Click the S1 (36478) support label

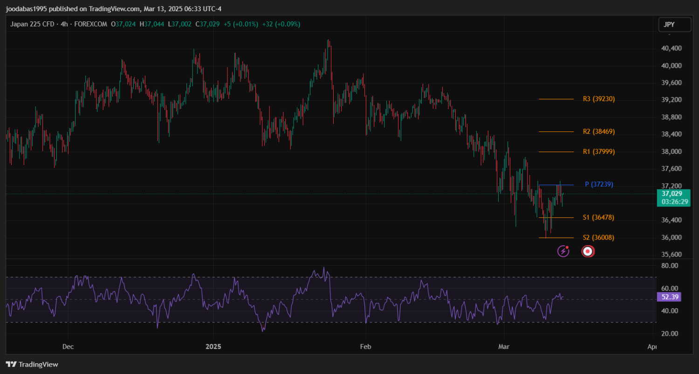[x=598, y=217]
